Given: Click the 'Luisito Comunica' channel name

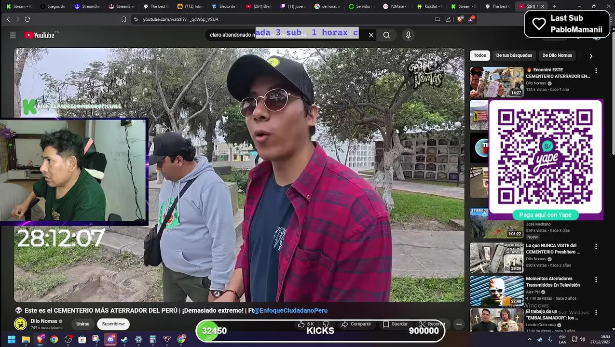Looking at the screenshot, I should (541, 325).
